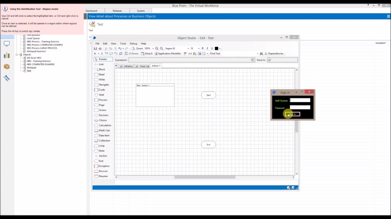Open the font size 10 dropdown
Screen dimensions: 391x219
[x=199, y=48]
